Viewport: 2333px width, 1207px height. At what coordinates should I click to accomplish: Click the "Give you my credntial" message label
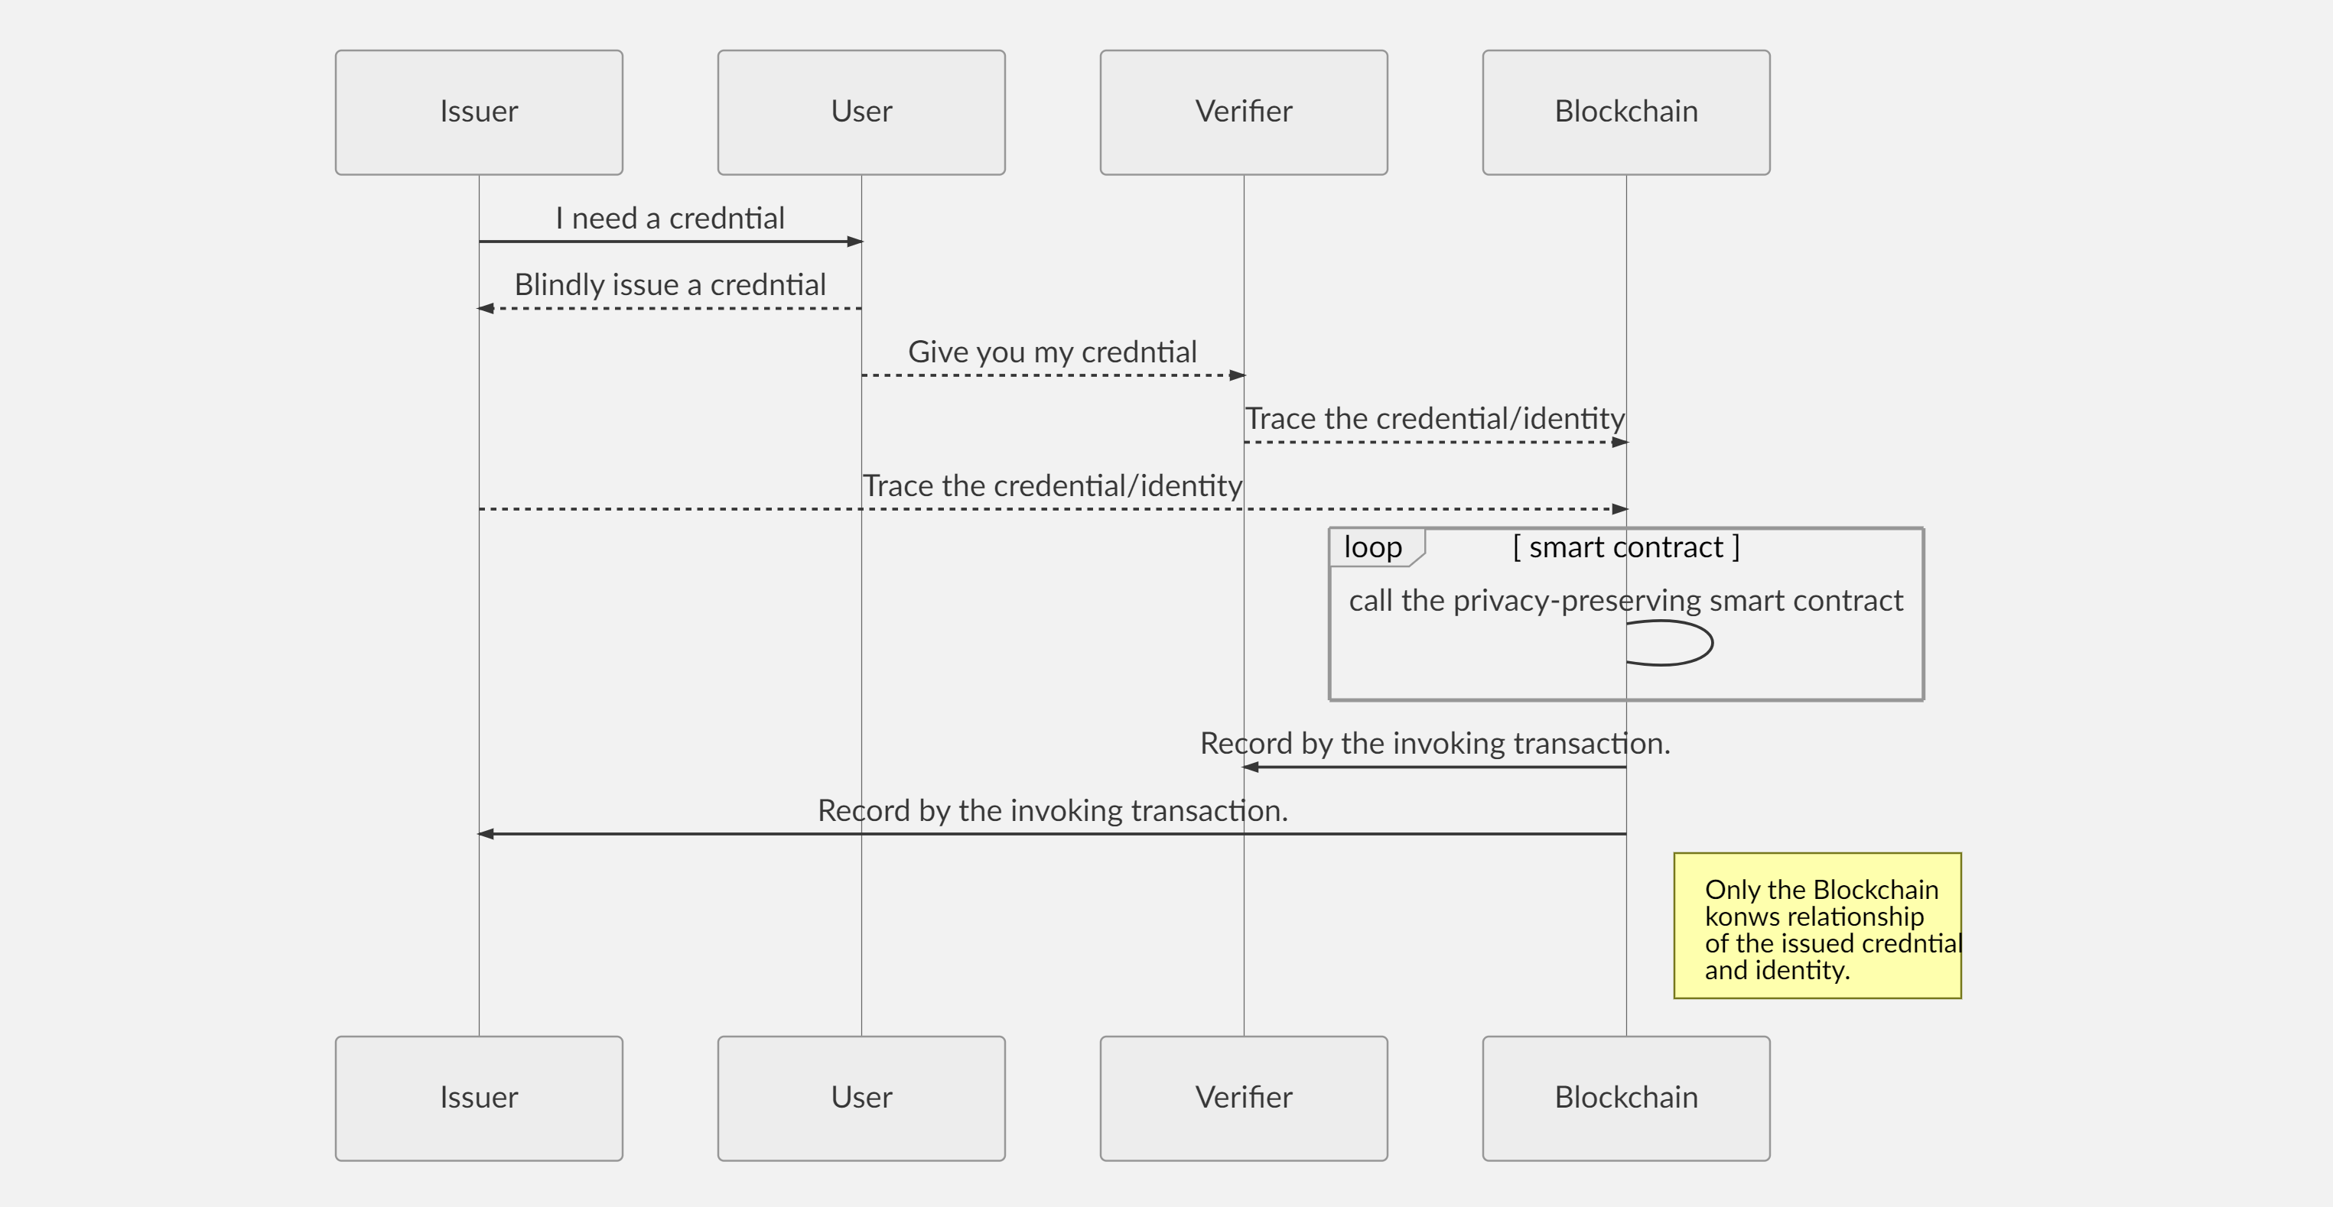pos(1052,352)
